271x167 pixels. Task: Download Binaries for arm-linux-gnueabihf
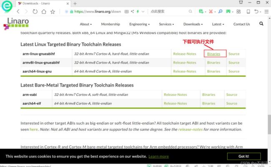213,54
